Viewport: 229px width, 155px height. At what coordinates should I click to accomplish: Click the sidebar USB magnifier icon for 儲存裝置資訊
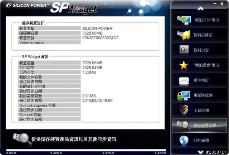pyautogui.click(x=183, y=125)
